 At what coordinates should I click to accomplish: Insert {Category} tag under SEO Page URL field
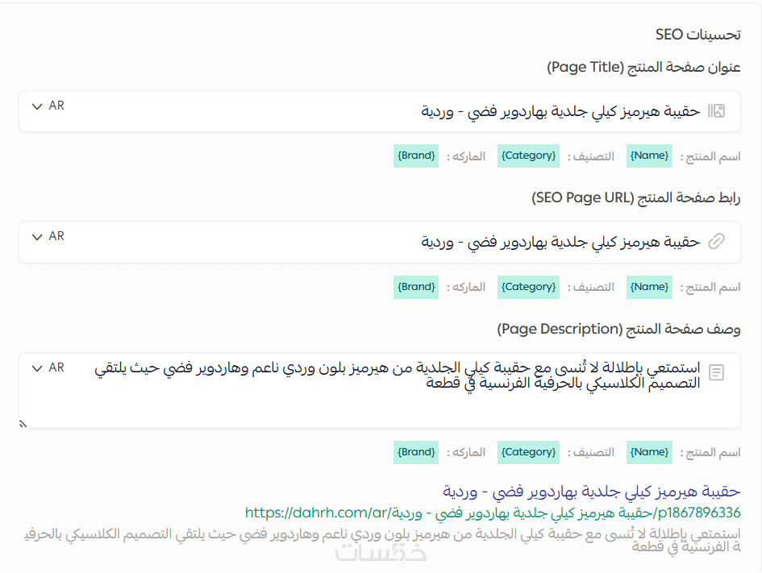click(x=528, y=287)
